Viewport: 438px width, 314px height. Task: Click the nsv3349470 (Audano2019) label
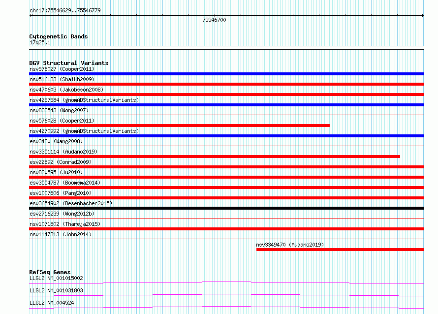point(290,245)
